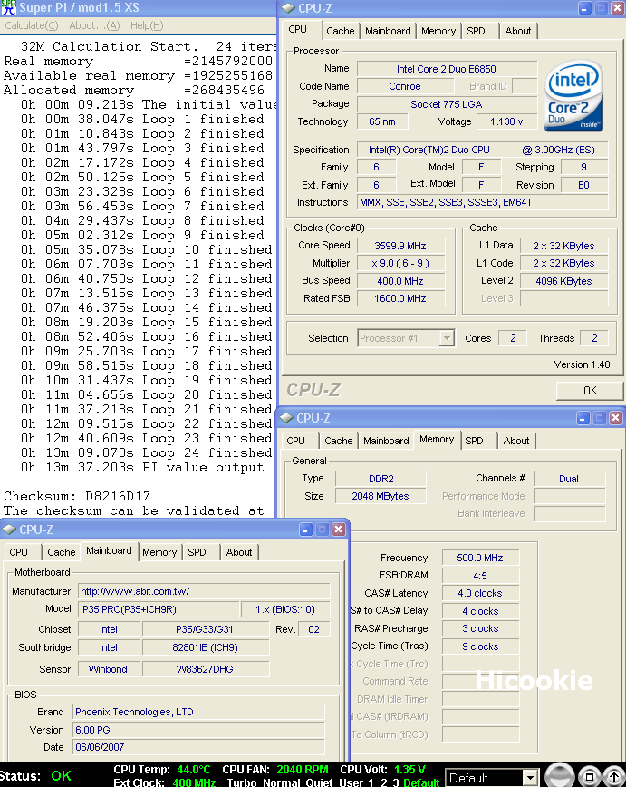This screenshot has height=787, width=626.
Task: Click the up-arrow icon in the bottom utility bar
Action: tap(613, 777)
